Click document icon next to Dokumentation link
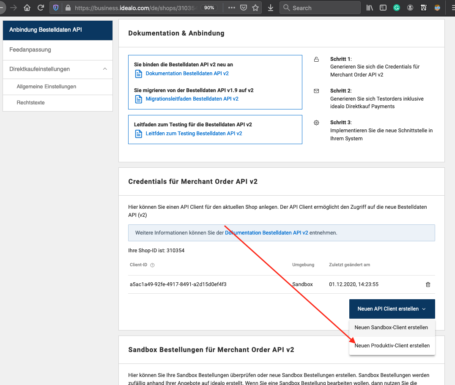455x385 pixels. coord(139,74)
